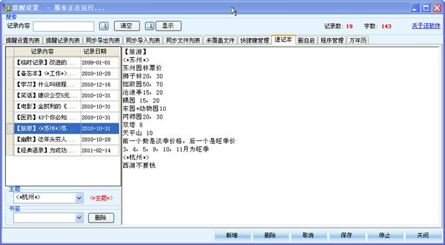Open the 书签 bookmark dropdown
The height and width of the screenshot is (245, 445).
(x=79, y=218)
